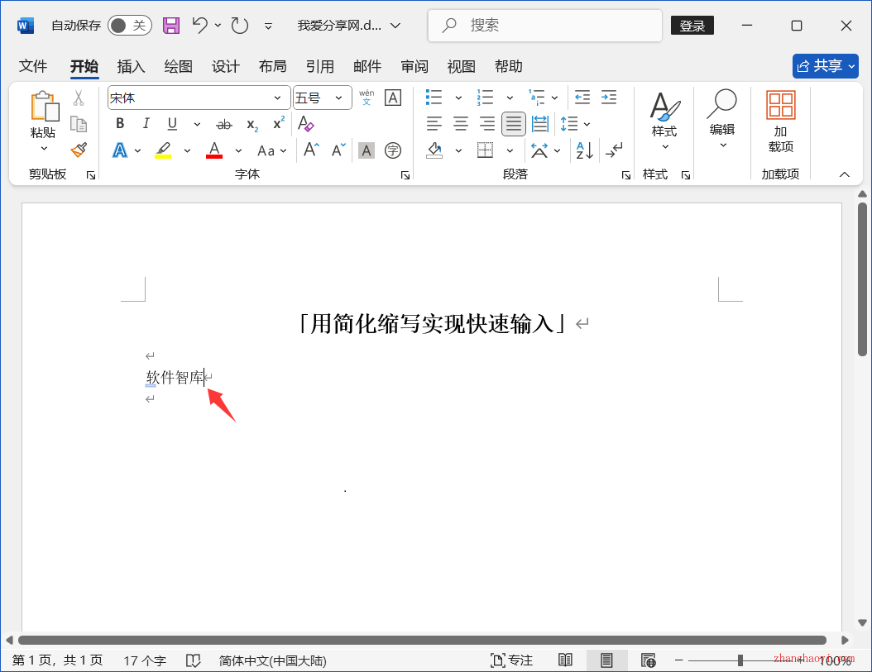Click the Paste clipboard icon
Screen dimensions: 872x672
[x=44, y=106]
